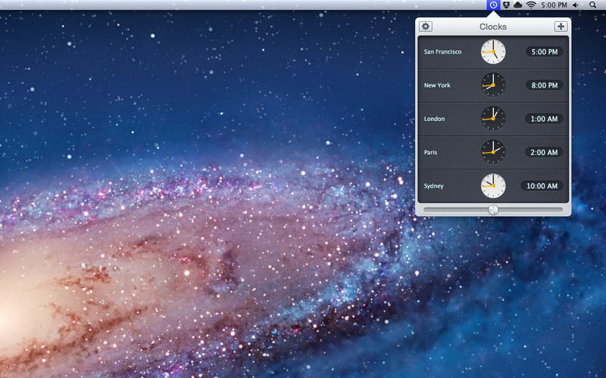Click the London analog clock face
Screen dimensions: 606x378
point(492,119)
